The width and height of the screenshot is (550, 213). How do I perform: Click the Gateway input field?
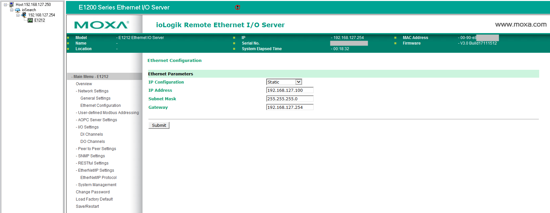(x=290, y=107)
